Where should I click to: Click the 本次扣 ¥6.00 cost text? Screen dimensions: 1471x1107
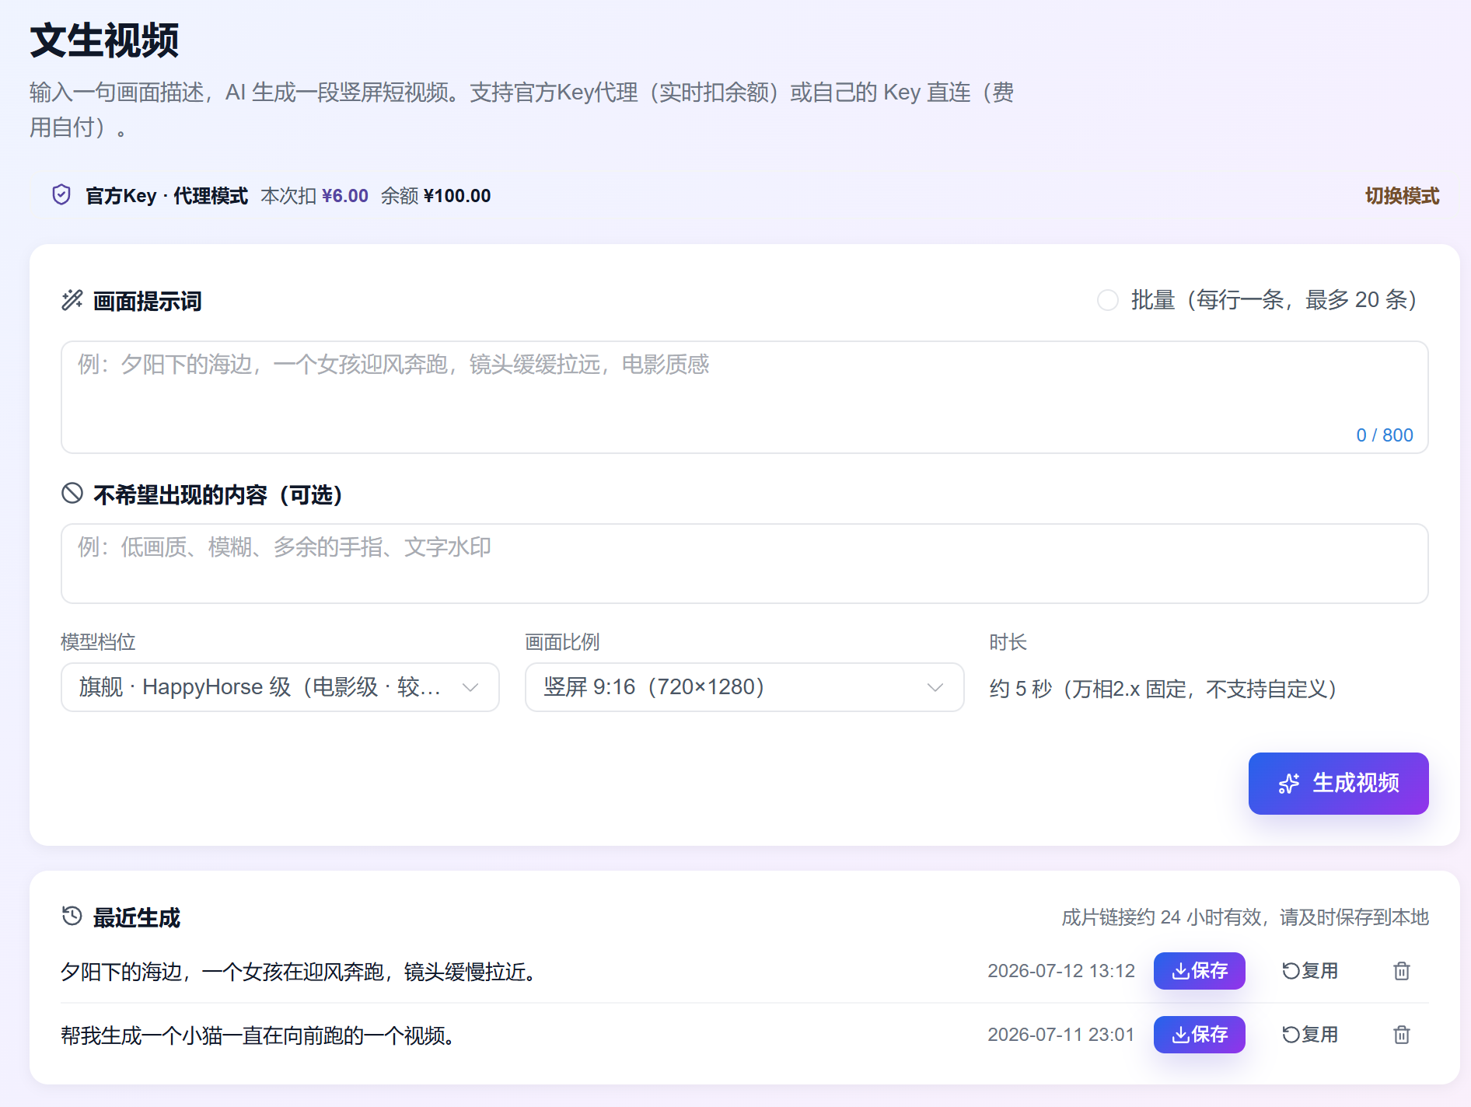[314, 196]
